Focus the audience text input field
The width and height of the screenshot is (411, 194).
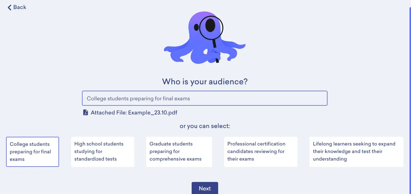click(x=205, y=98)
